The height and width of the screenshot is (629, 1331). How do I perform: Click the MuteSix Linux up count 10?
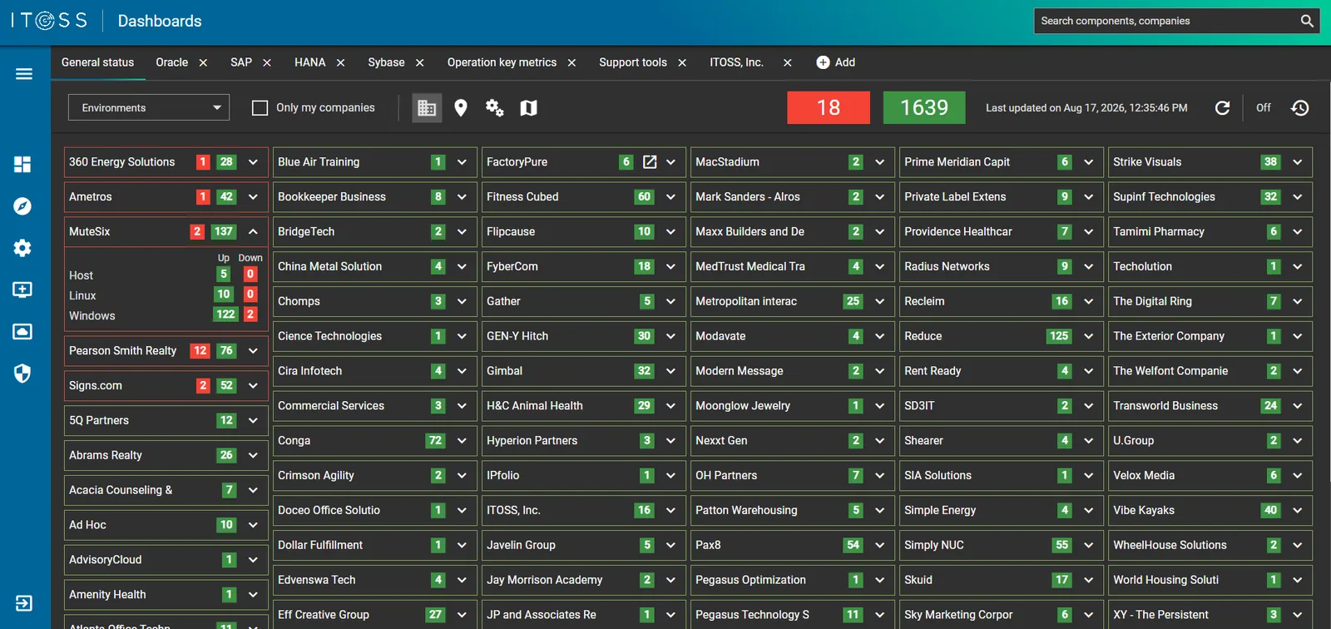click(223, 295)
